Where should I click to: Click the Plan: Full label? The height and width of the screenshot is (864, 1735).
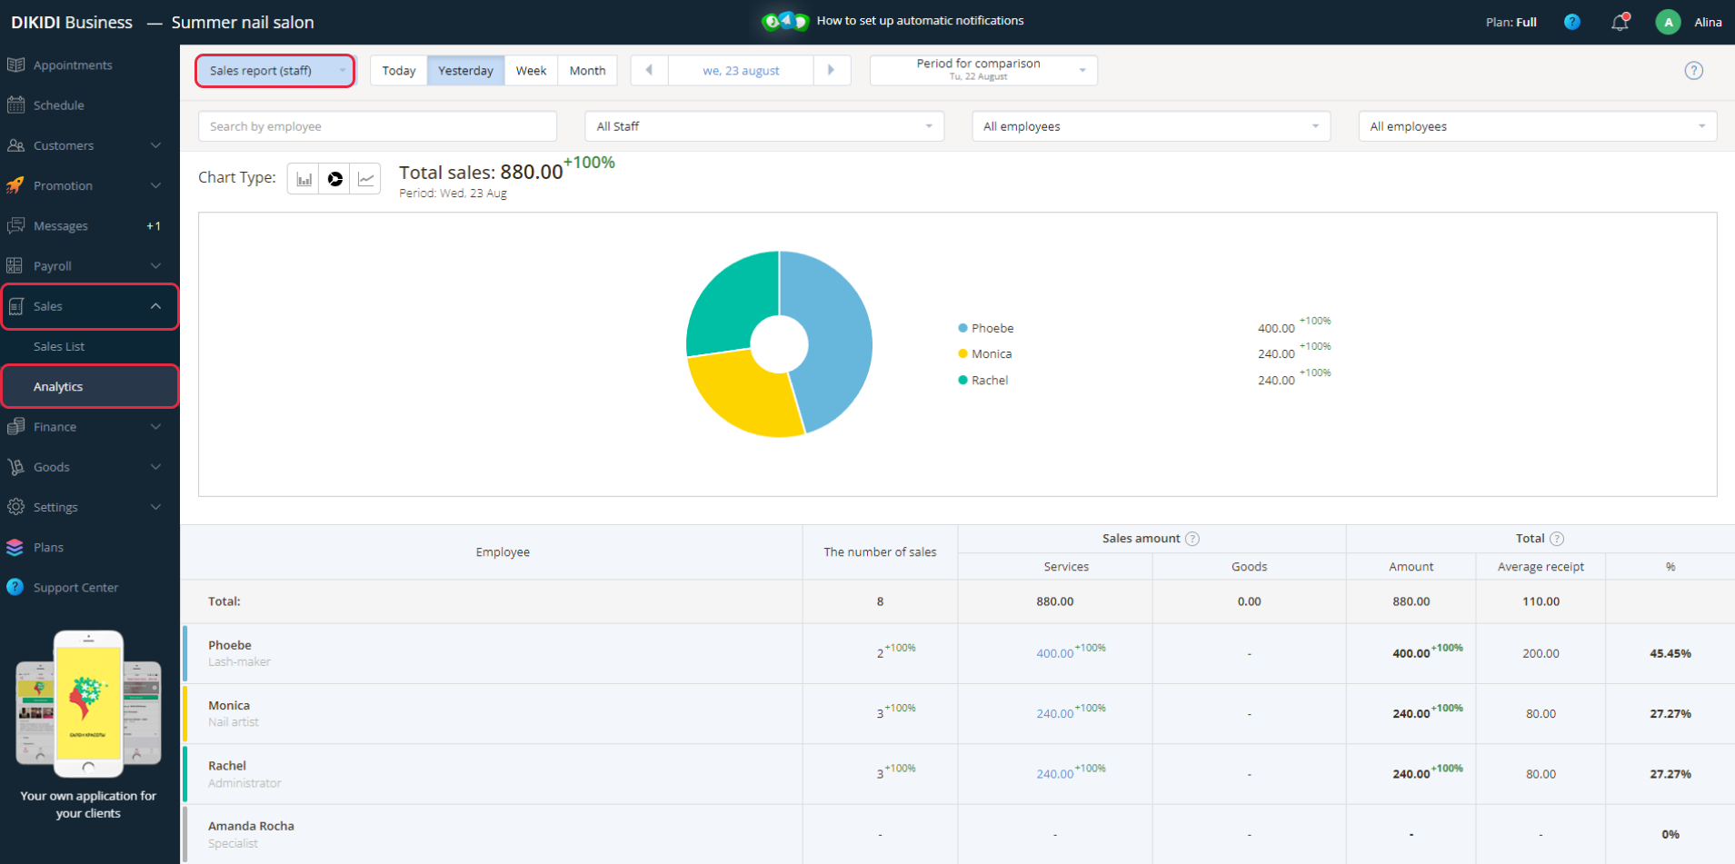coord(1511,22)
